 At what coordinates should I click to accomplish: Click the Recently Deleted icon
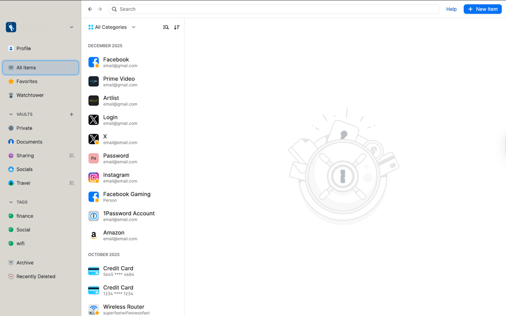point(11,277)
